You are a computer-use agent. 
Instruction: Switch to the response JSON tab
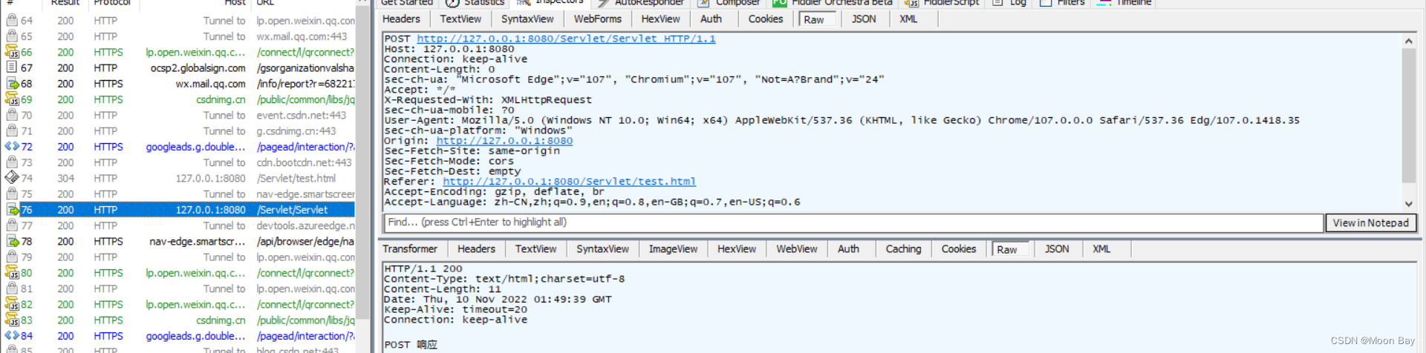(x=1057, y=249)
